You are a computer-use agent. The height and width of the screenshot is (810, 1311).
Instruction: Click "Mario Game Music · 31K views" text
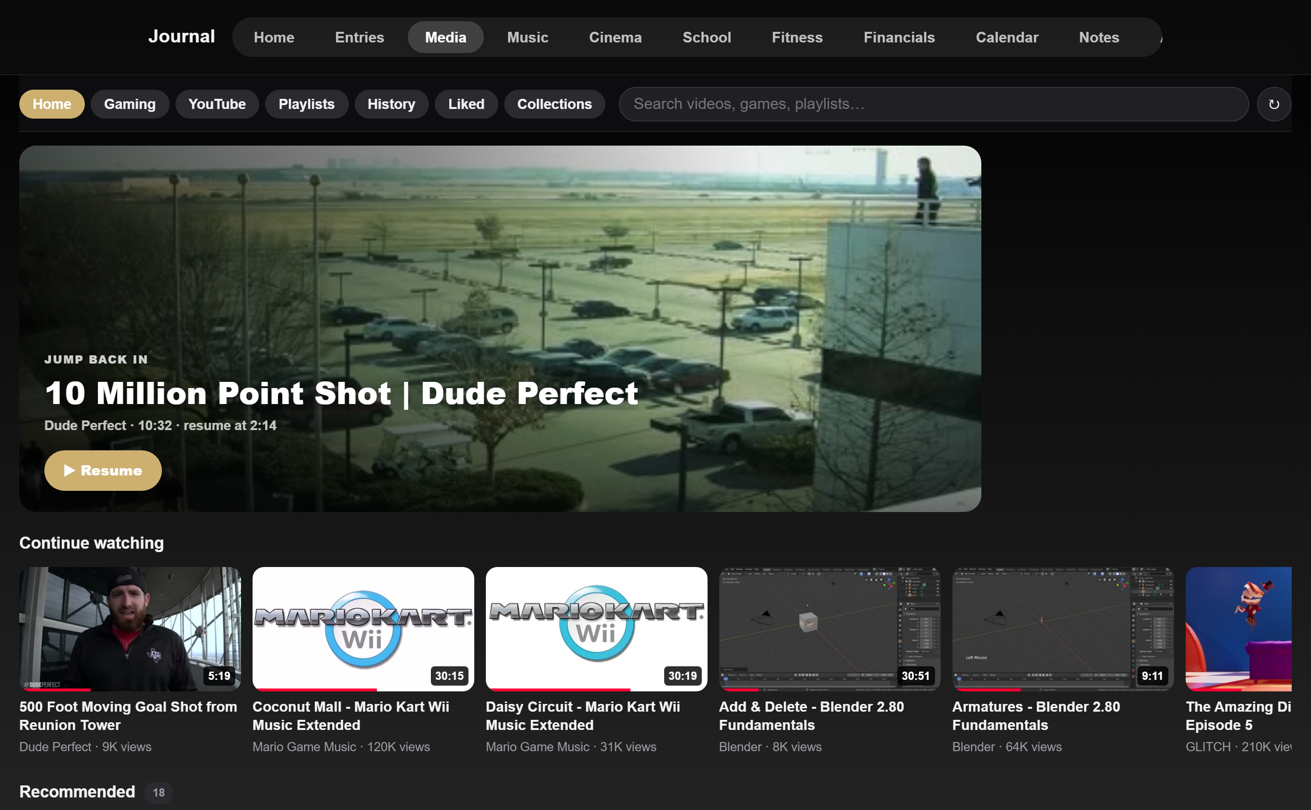pos(571,747)
